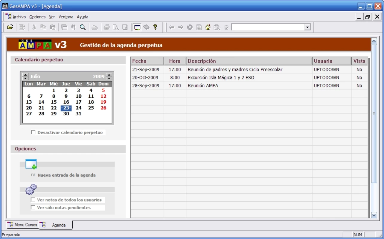Click the paste clipboard toolbar icon
384x239 pixels.
[52, 27]
